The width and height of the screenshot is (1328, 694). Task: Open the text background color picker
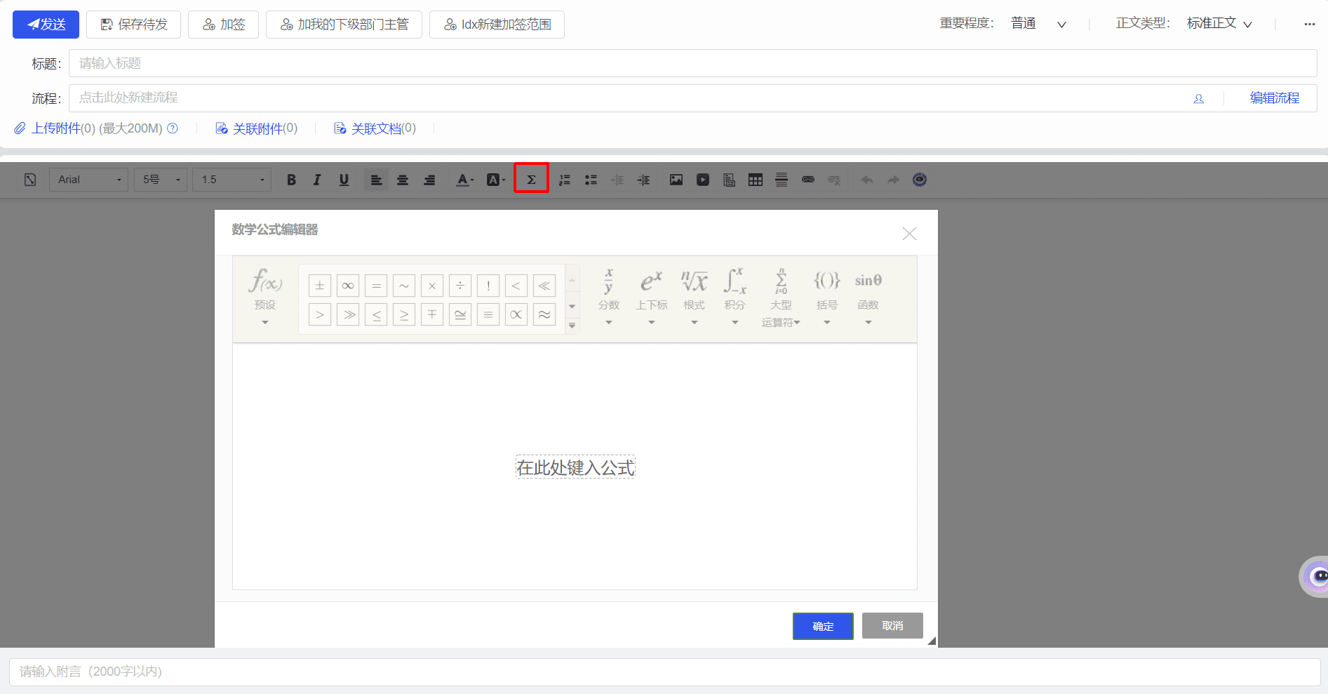click(496, 180)
